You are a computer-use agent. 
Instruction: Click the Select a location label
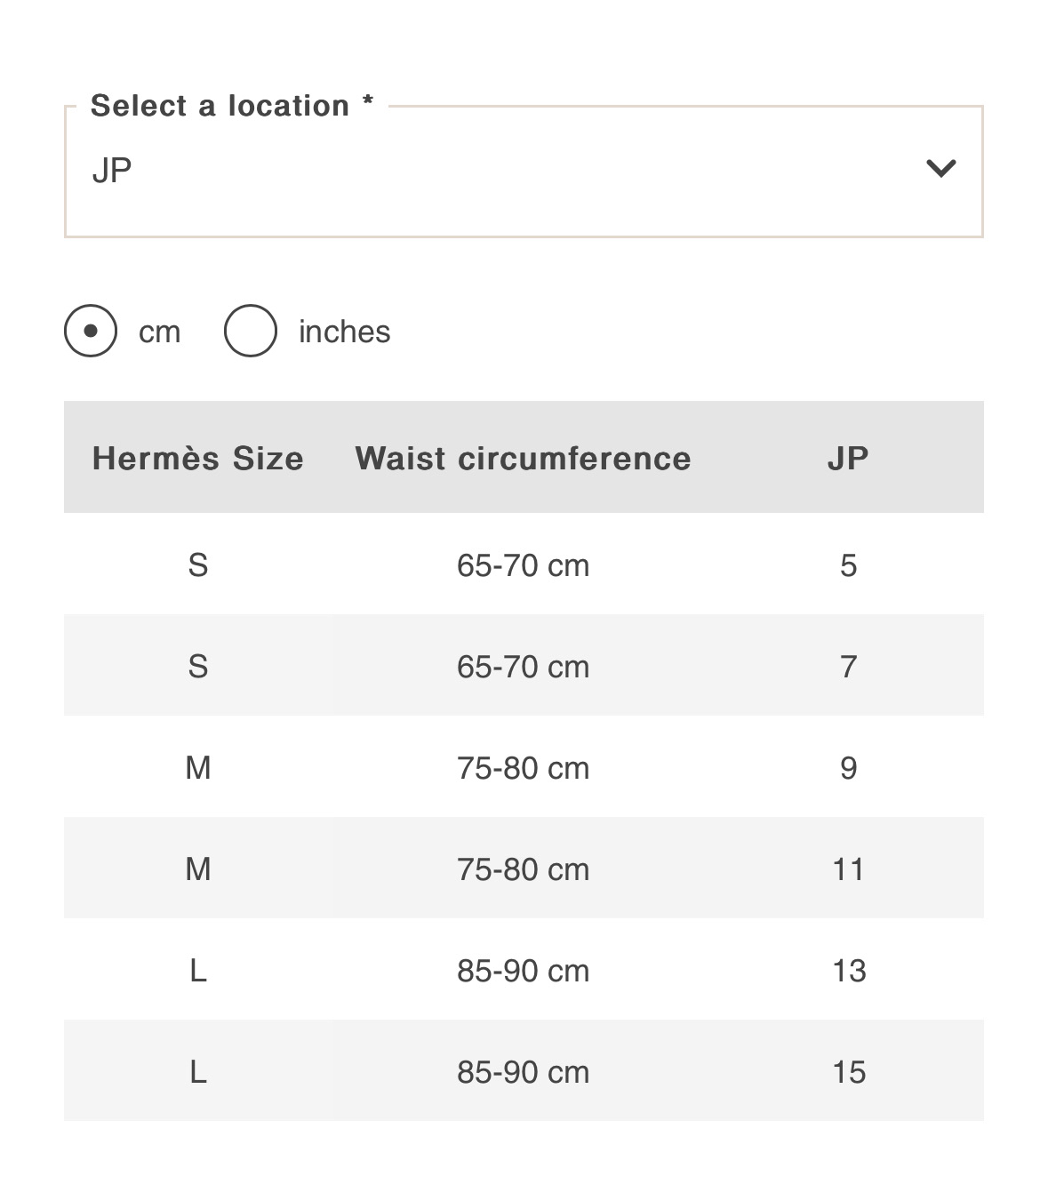tap(232, 106)
